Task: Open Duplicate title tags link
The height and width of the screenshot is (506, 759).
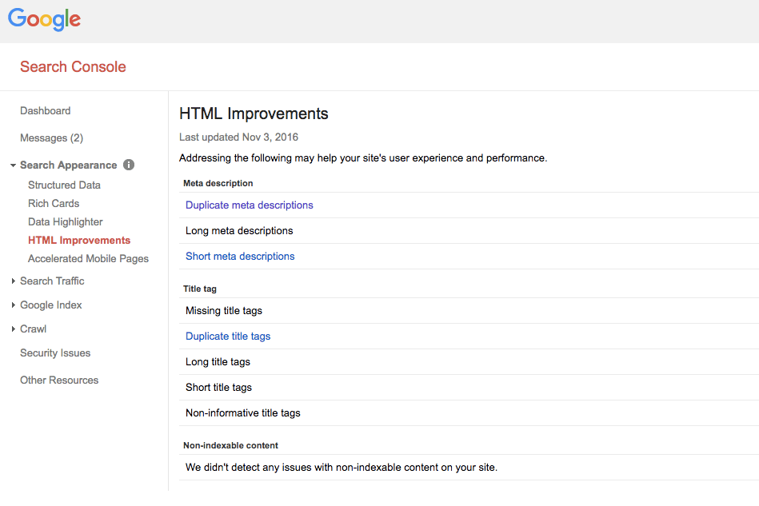Action: [x=228, y=337]
